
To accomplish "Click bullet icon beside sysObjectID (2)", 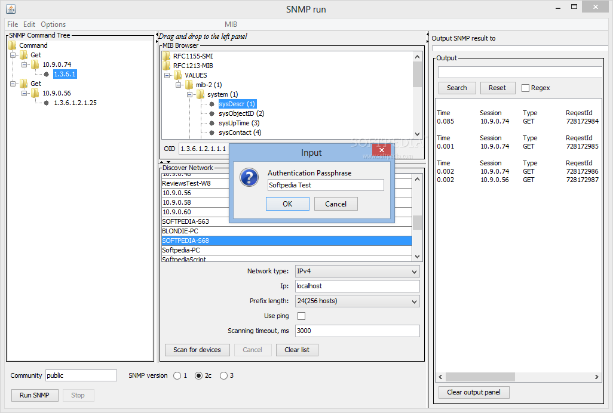I will pos(212,113).
